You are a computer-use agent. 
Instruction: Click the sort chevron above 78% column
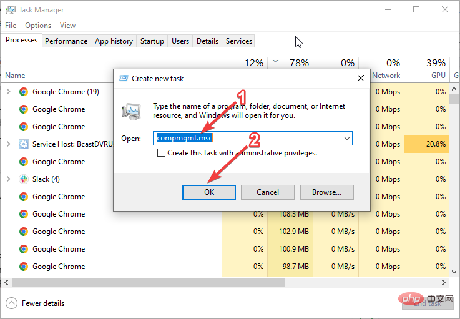point(275,61)
